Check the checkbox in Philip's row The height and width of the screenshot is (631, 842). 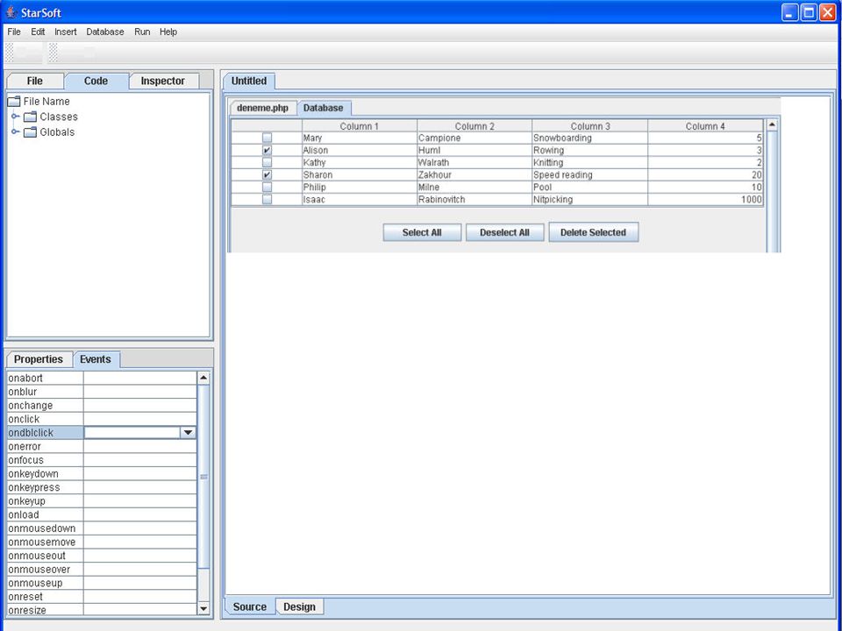tap(267, 188)
